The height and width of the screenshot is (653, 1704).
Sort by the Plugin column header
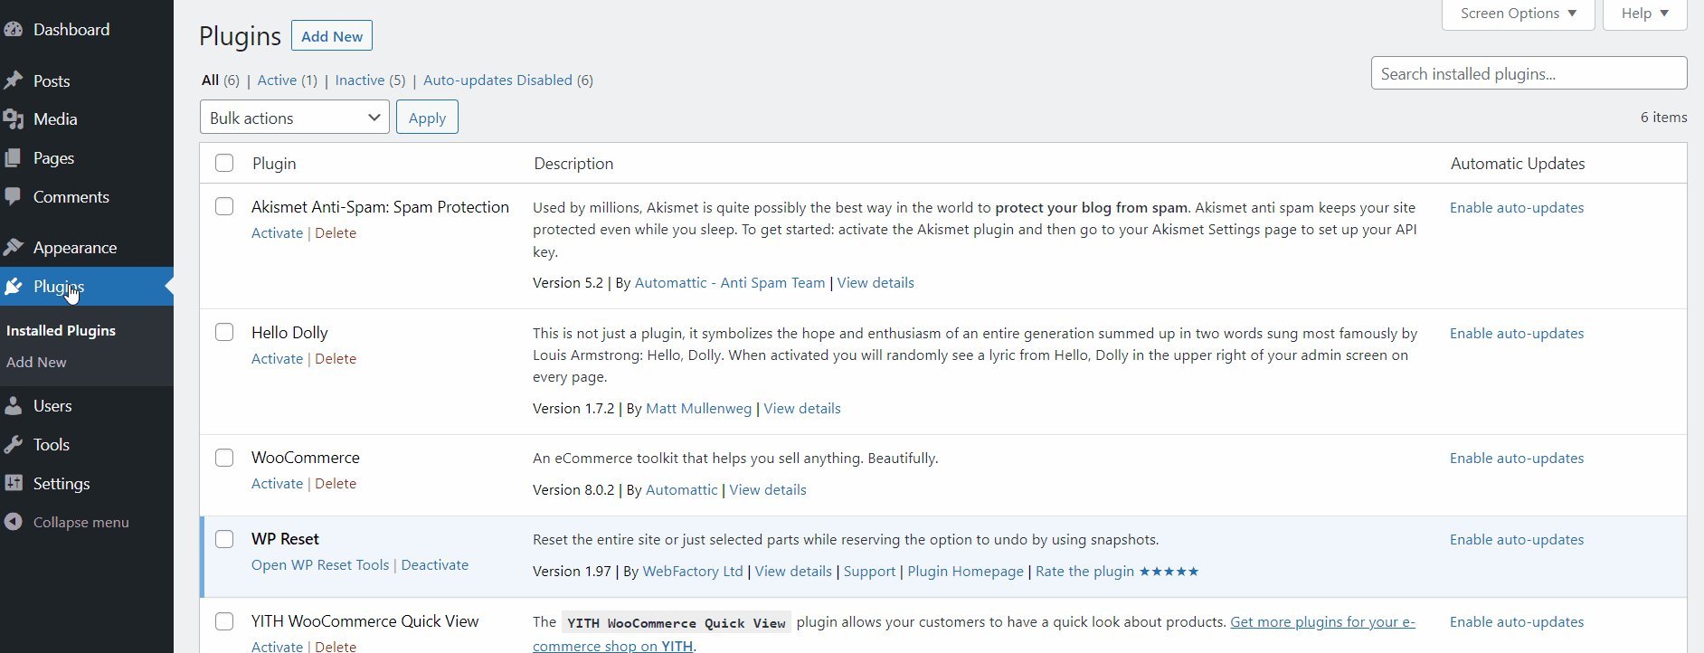point(274,164)
